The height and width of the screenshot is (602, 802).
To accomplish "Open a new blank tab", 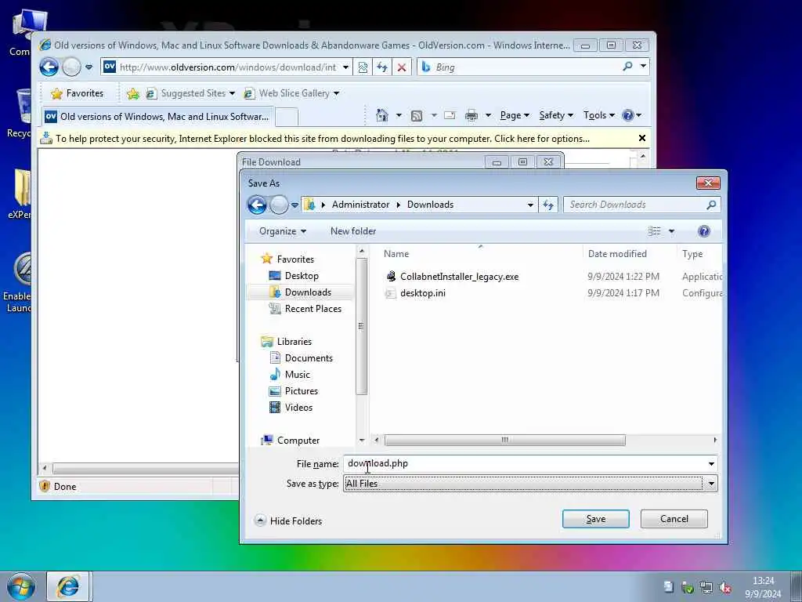I will (287, 117).
